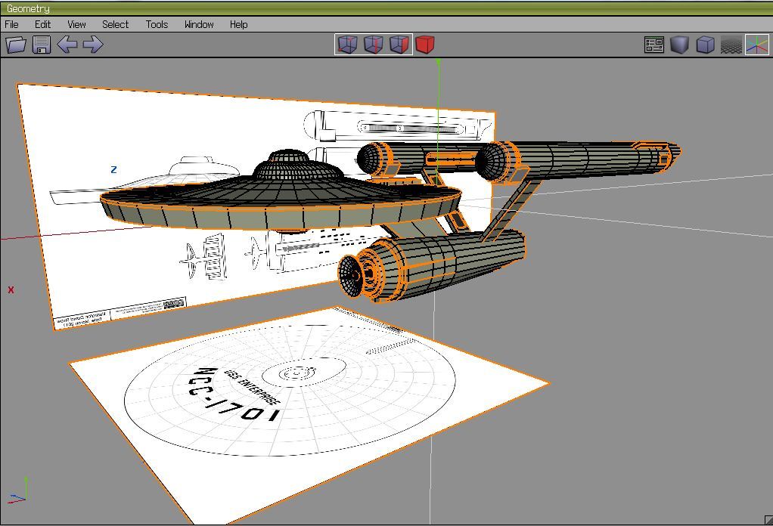Switch to edge selection mode
773x526 pixels.
[x=373, y=45]
